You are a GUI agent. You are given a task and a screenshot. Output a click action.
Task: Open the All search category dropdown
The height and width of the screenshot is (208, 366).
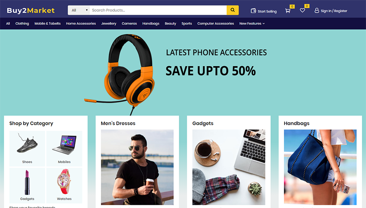tap(78, 10)
